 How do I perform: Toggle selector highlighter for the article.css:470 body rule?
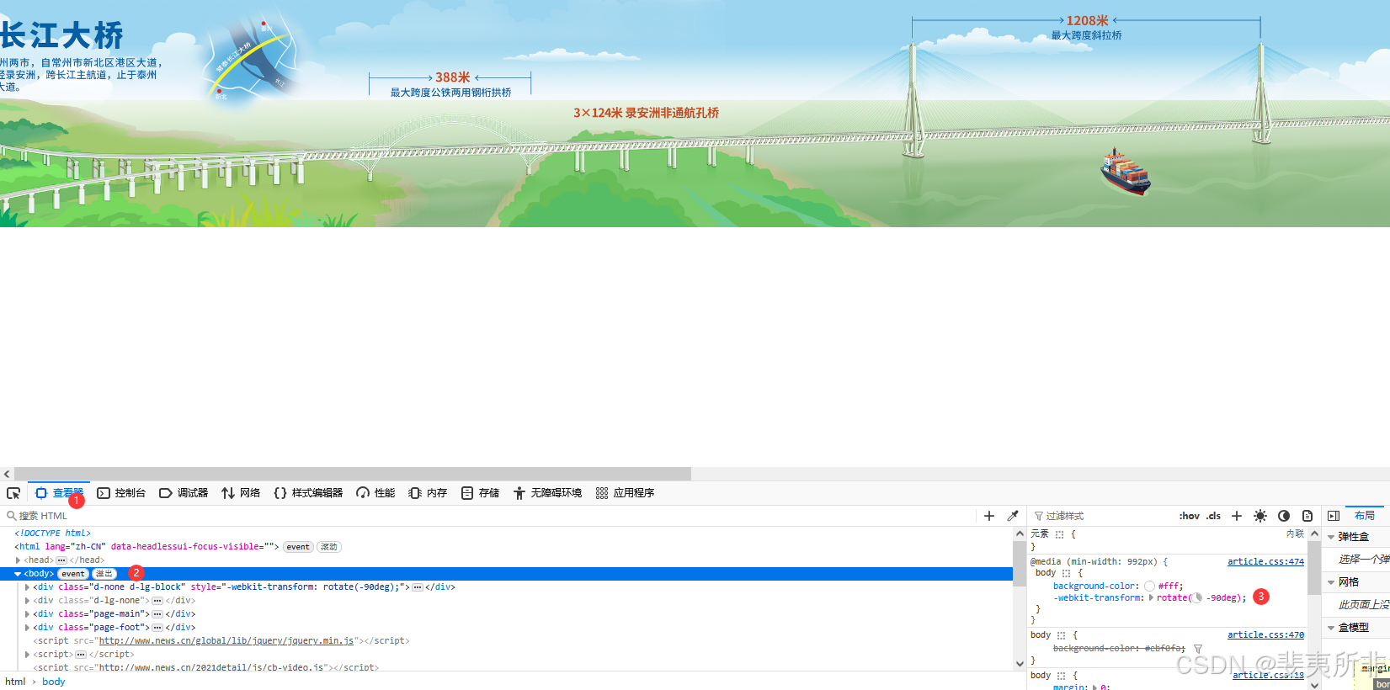pos(1061,635)
